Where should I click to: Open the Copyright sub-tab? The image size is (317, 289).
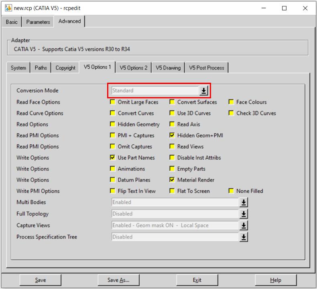tap(65, 68)
